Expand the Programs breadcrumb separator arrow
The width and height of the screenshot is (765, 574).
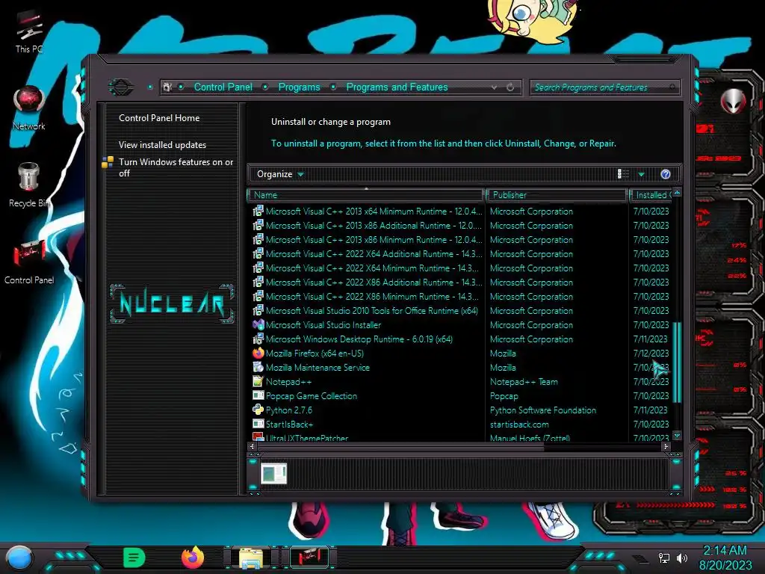[333, 87]
